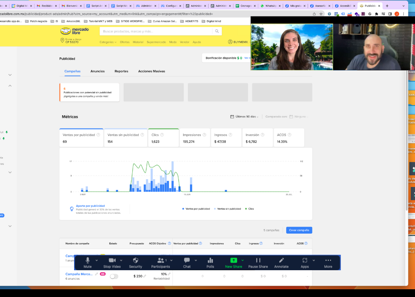The width and height of the screenshot is (415, 297).
Task: Open the Vender link in the header
Action: tap(184, 42)
